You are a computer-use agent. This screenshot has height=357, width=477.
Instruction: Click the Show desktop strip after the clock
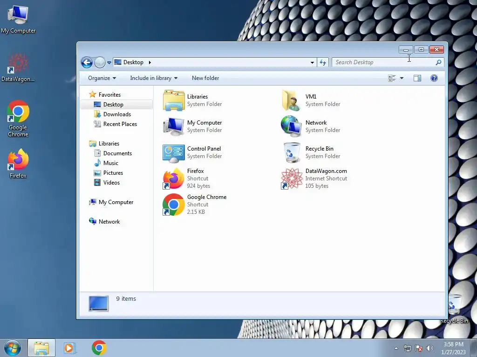point(474,348)
